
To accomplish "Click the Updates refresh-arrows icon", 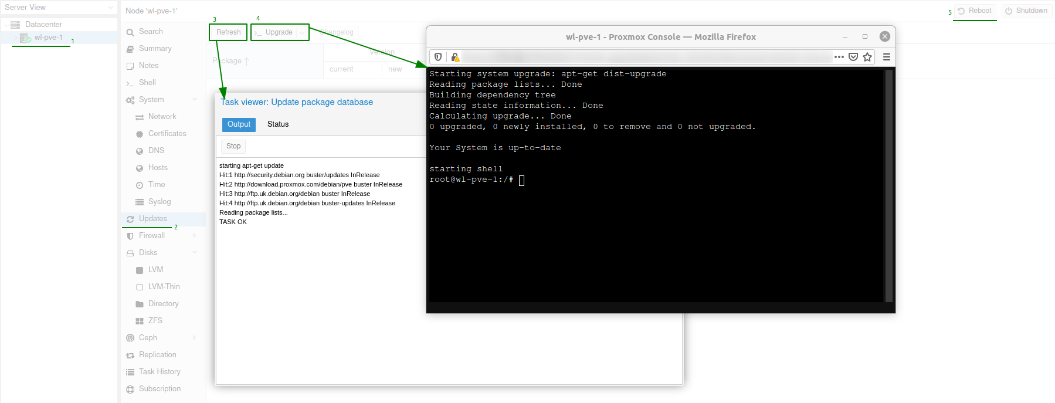I will pyautogui.click(x=130, y=219).
